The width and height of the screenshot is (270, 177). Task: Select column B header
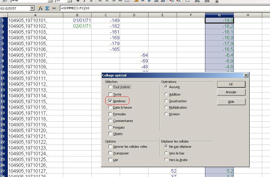77,15
